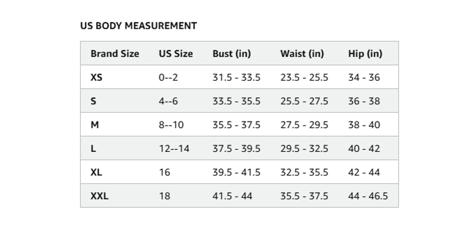The width and height of the screenshot is (454, 232).
Task: Click hip value 44 - 46.5
Action: pos(368,196)
